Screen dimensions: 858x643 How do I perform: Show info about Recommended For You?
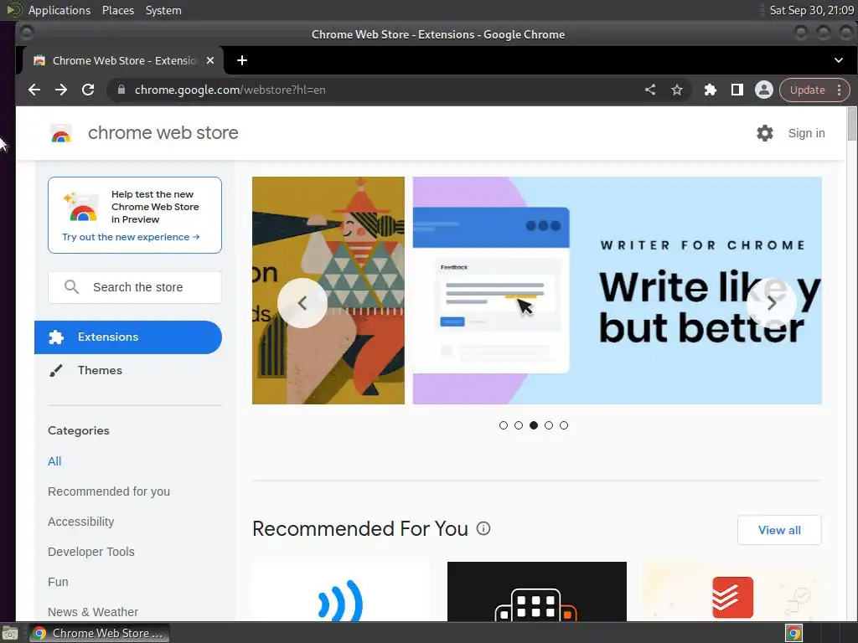tap(483, 528)
